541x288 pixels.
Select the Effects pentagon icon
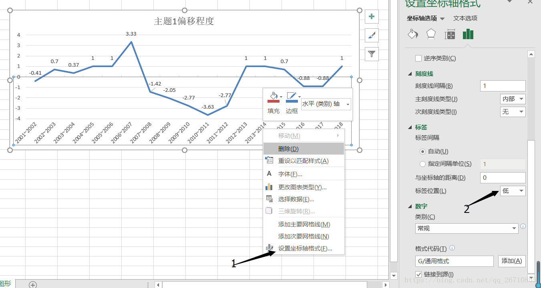coord(431,34)
